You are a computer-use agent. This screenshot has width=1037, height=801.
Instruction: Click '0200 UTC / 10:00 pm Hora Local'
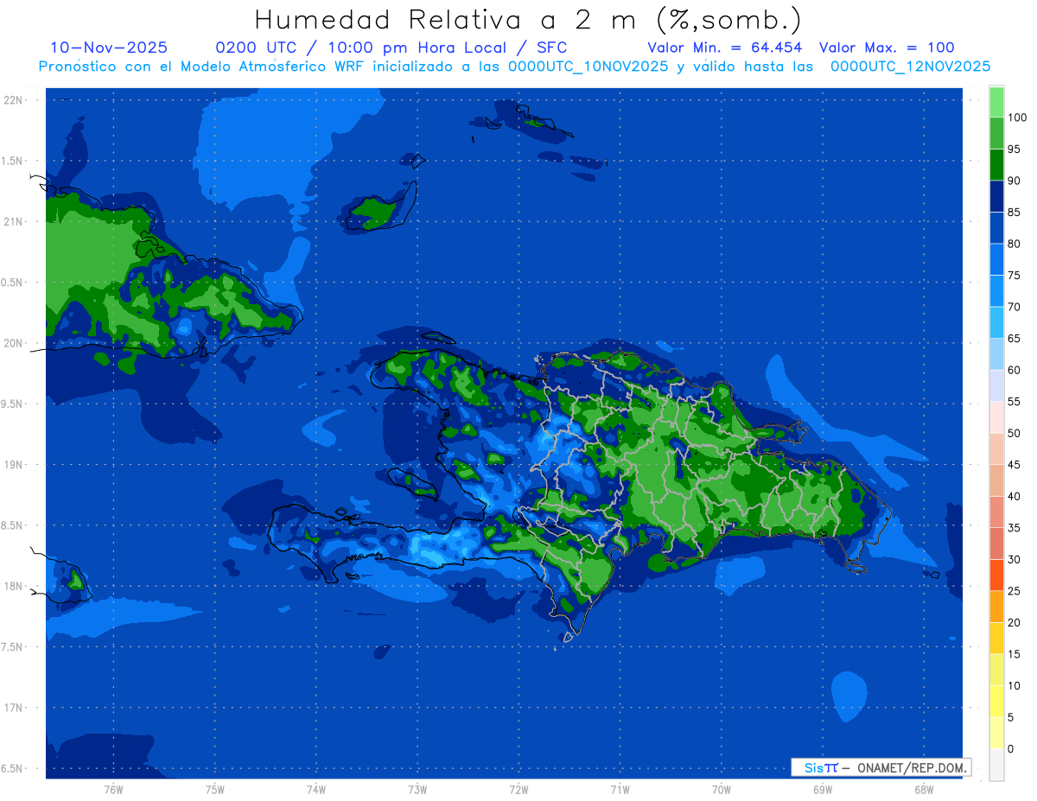point(361,48)
